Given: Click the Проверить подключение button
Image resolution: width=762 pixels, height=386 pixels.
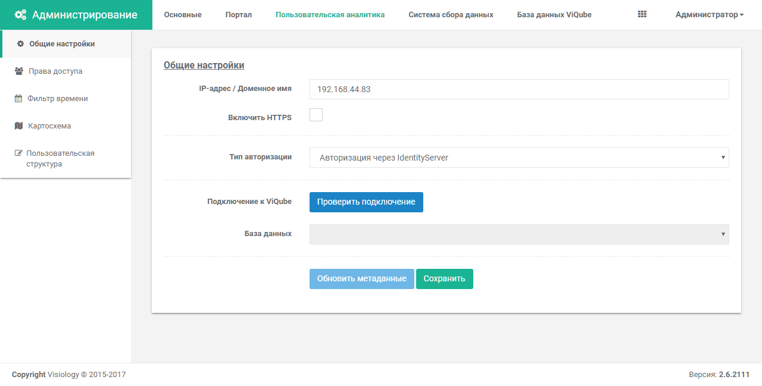Looking at the screenshot, I should (366, 202).
